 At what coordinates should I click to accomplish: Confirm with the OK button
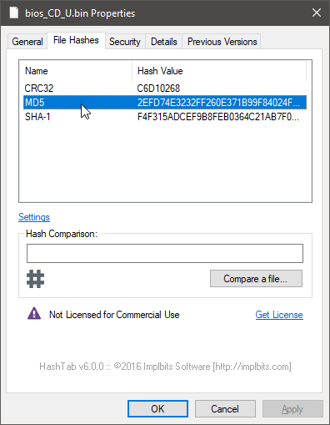click(157, 408)
